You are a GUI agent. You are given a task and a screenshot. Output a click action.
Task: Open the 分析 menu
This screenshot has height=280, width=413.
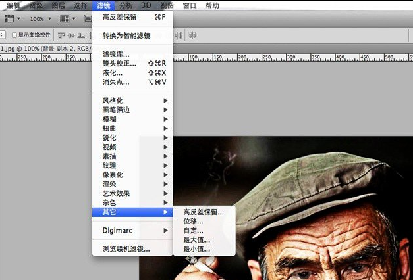pyautogui.click(x=126, y=5)
